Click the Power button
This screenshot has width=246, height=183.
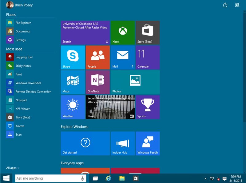(225, 5)
